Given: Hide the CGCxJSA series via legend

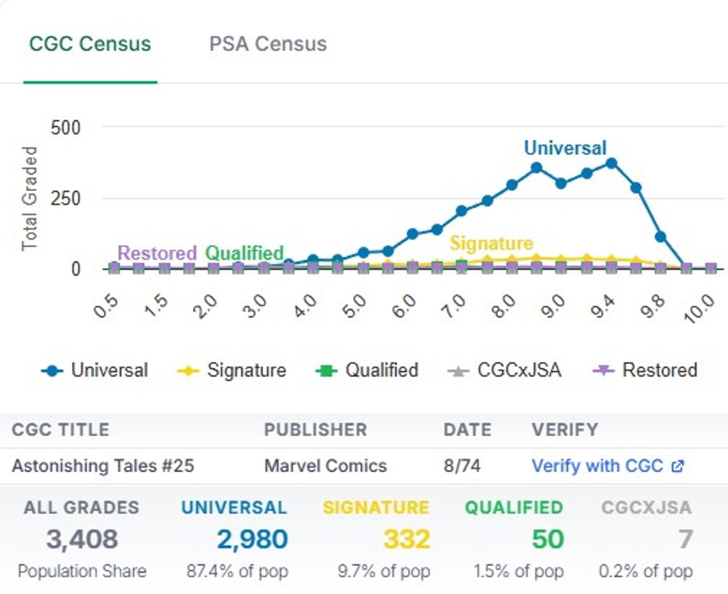Looking at the screenshot, I should pyautogui.click(x=519, y=370).
